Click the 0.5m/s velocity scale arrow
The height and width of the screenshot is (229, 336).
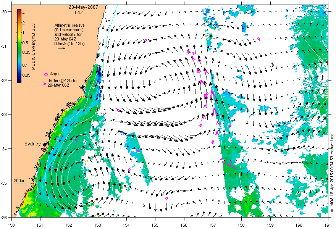click(62, 48)
